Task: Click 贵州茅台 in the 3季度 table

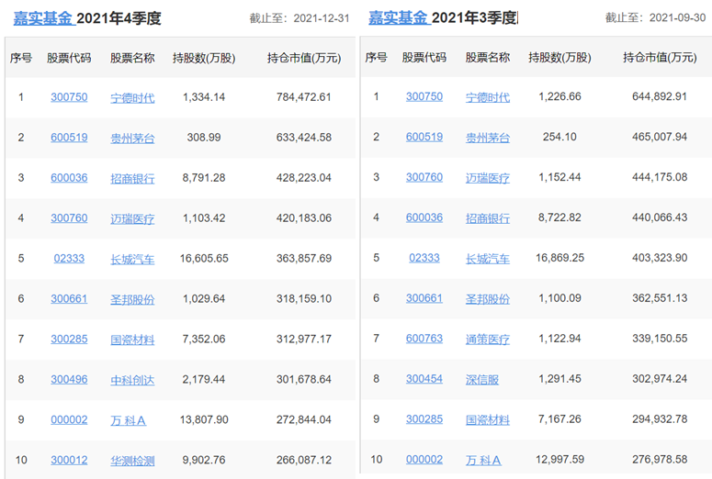Action: coord(488,138)
